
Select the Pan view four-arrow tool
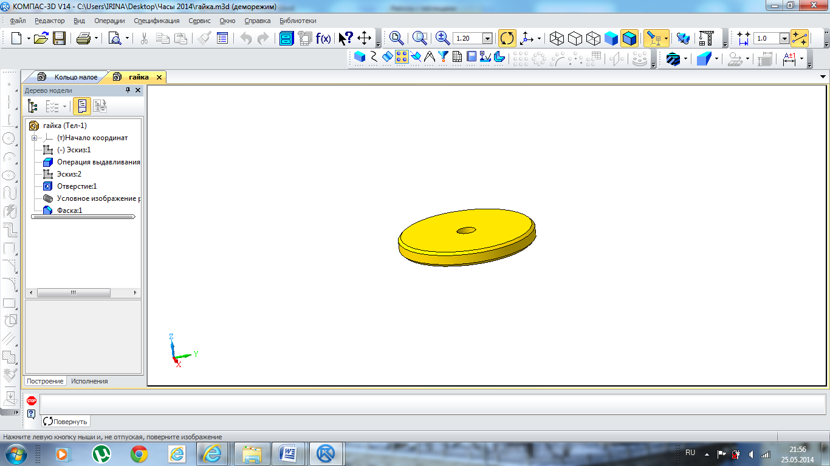pos(364,38)
